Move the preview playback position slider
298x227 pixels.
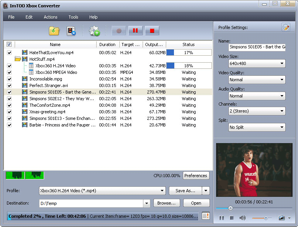click(230, 208)
